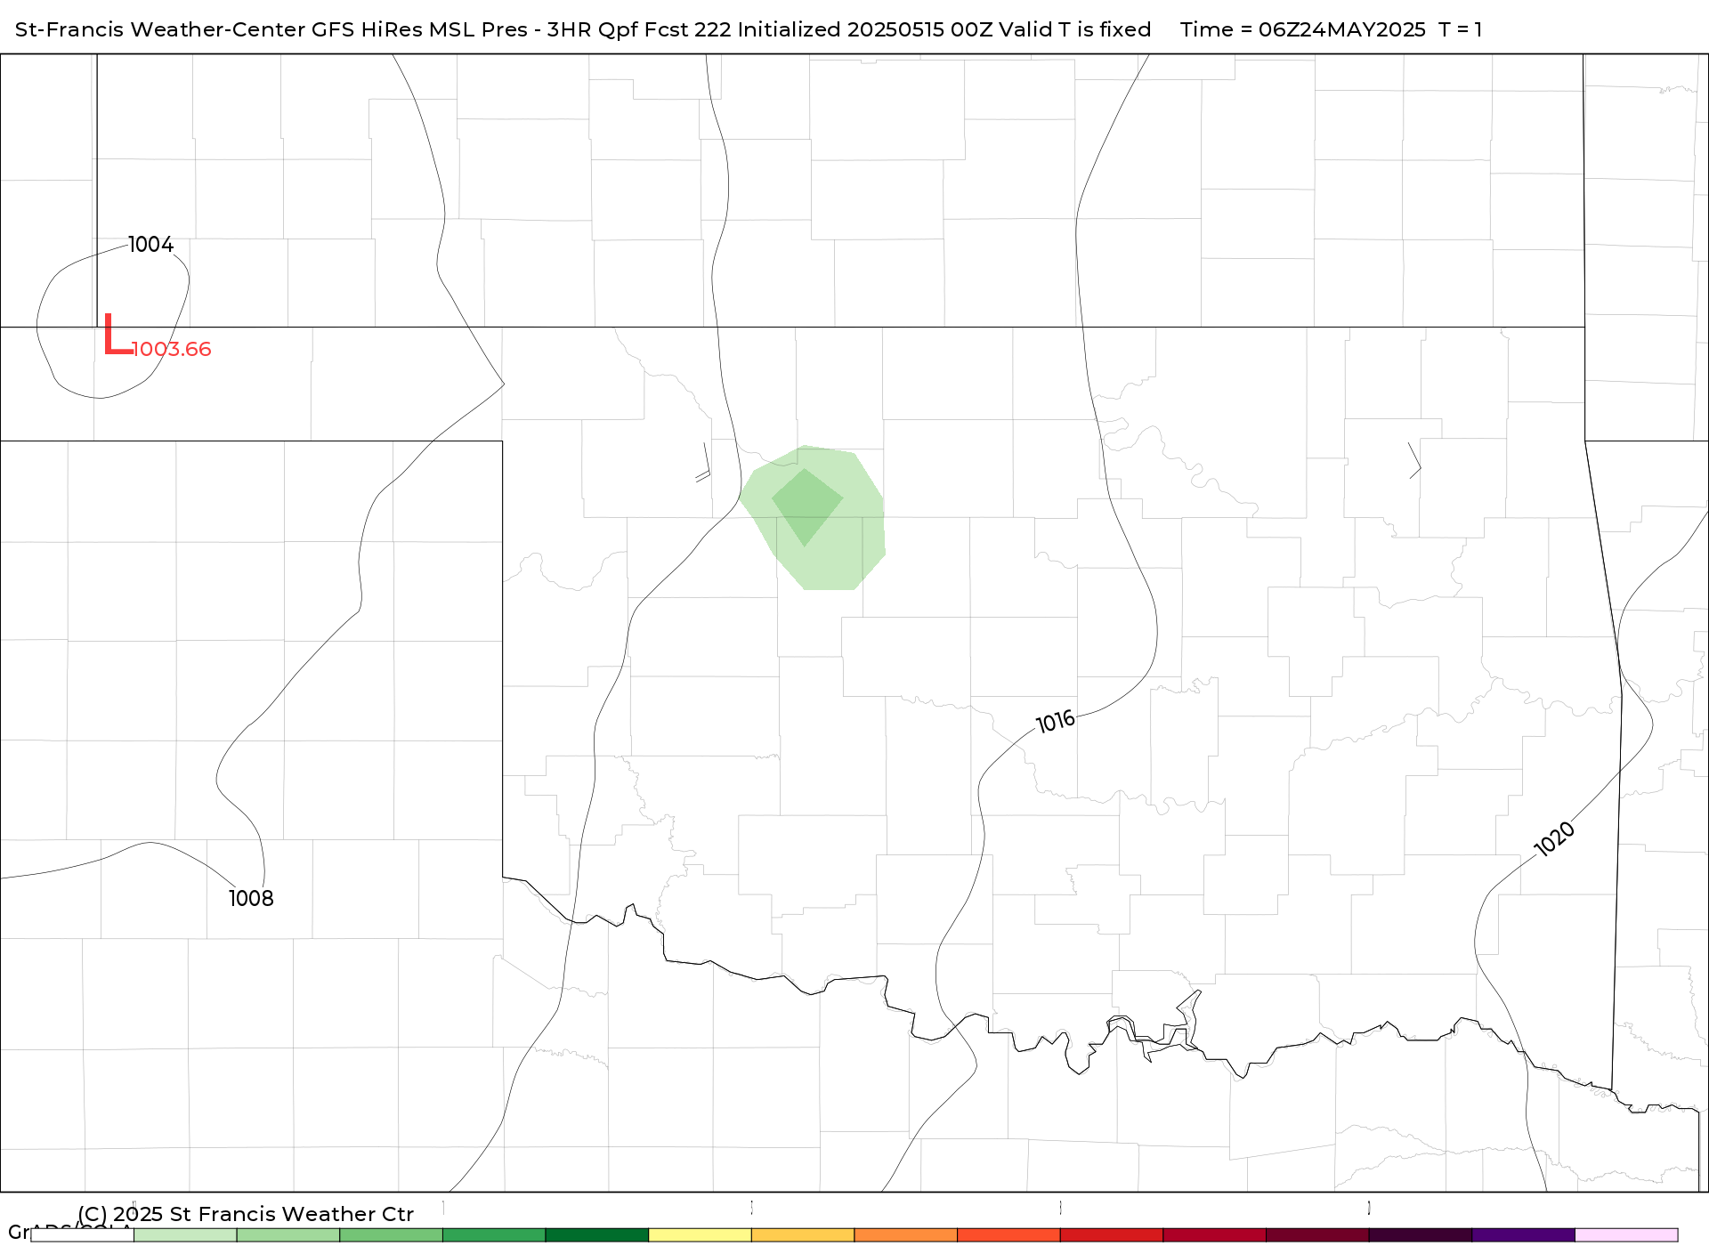Click the 'T = 1' header text
The height and width of the screenshot is (1246, 1709).
point(1461,29)
